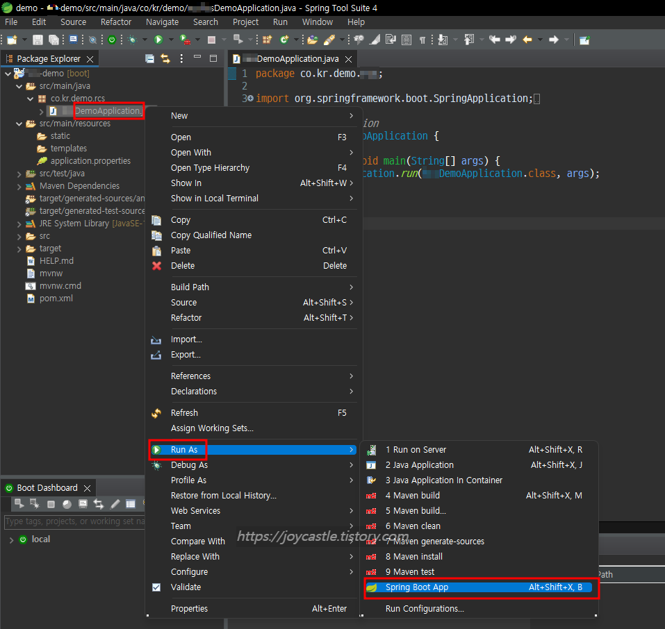
Task: Click Run Configurations... in submenu
Action: pyautogui.click(x=425, y=609)
